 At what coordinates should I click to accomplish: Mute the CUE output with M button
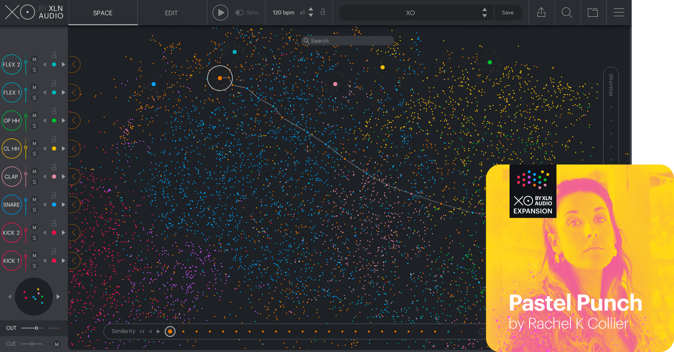coord(57,344)
